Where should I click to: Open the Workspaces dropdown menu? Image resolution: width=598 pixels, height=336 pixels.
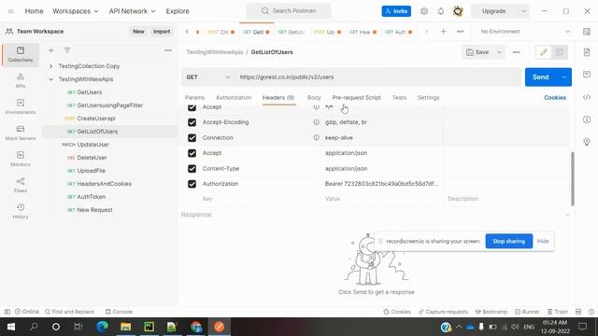pos(76,11)
